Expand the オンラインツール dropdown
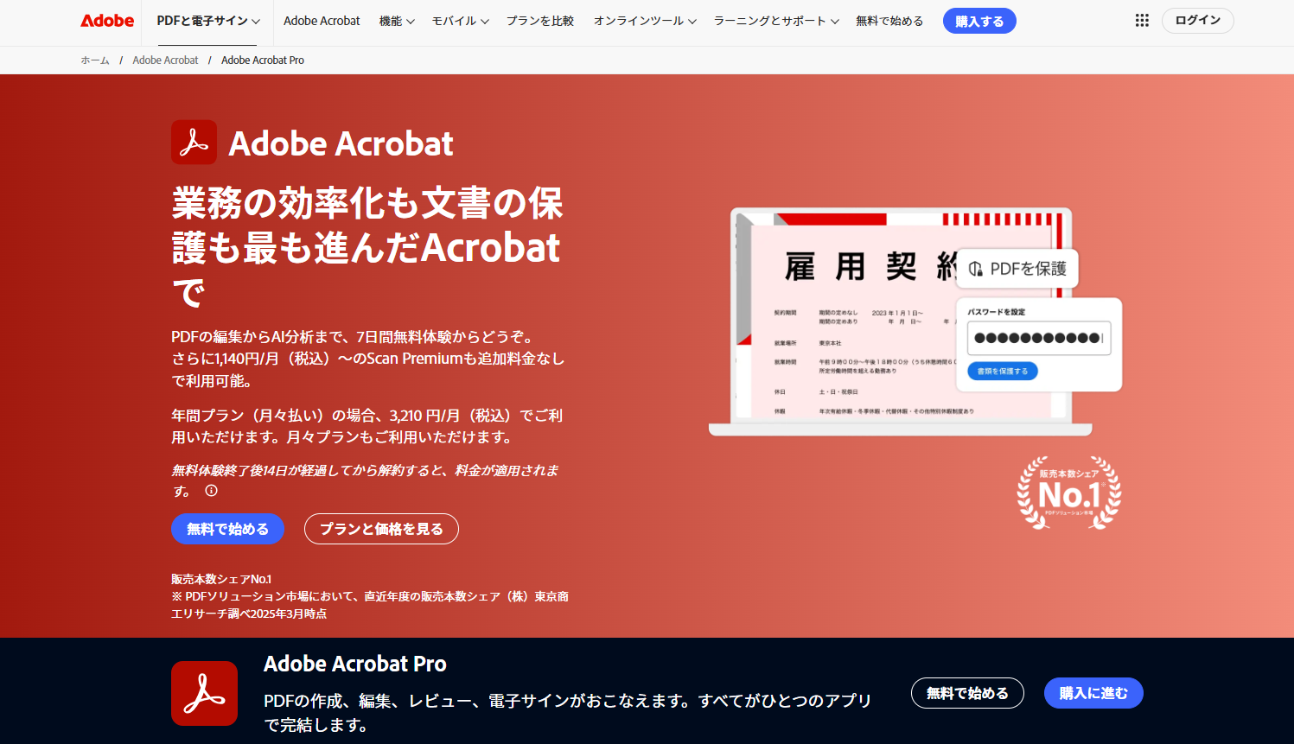The width and height of the screenshot is (1294, 744). (645, 21)
